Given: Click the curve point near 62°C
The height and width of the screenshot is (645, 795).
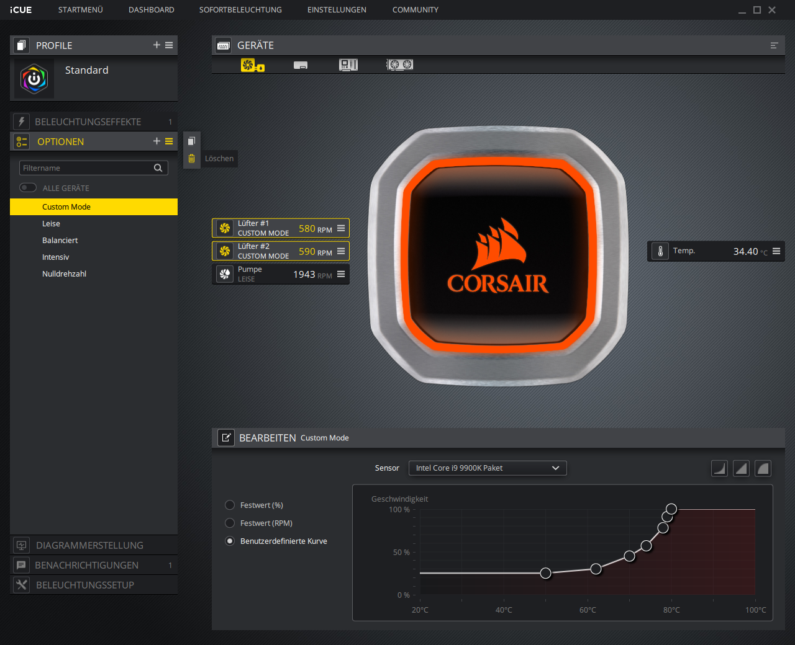Looking at the screenshot, I should (x=596, y=569).
